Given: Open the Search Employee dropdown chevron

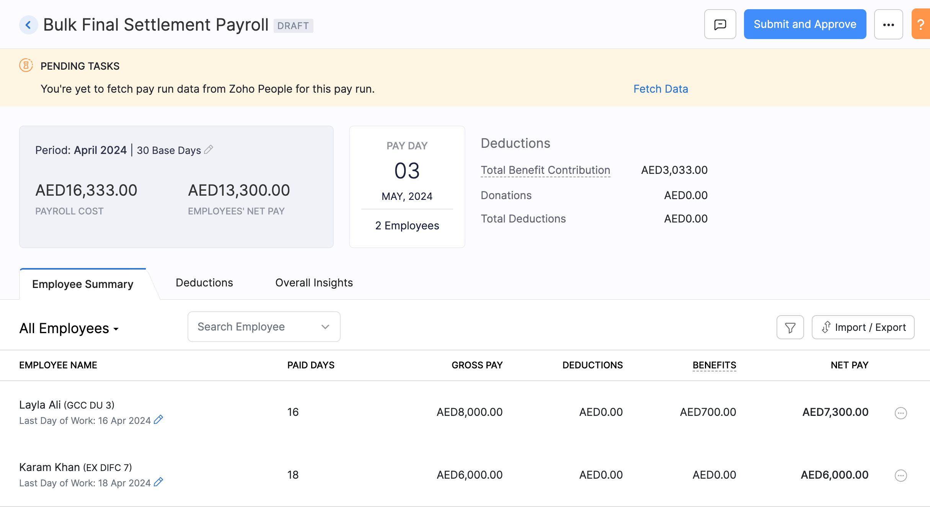Looking at the screenshot, I should [325, 327].
